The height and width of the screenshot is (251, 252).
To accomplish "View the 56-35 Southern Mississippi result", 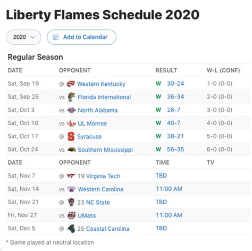I will tap(175, 149).
